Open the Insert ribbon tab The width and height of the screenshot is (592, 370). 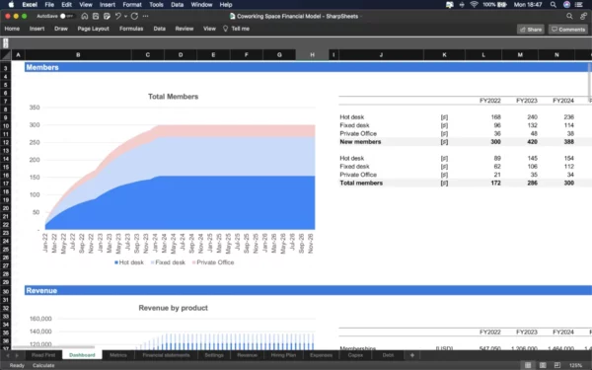(37, 29)
